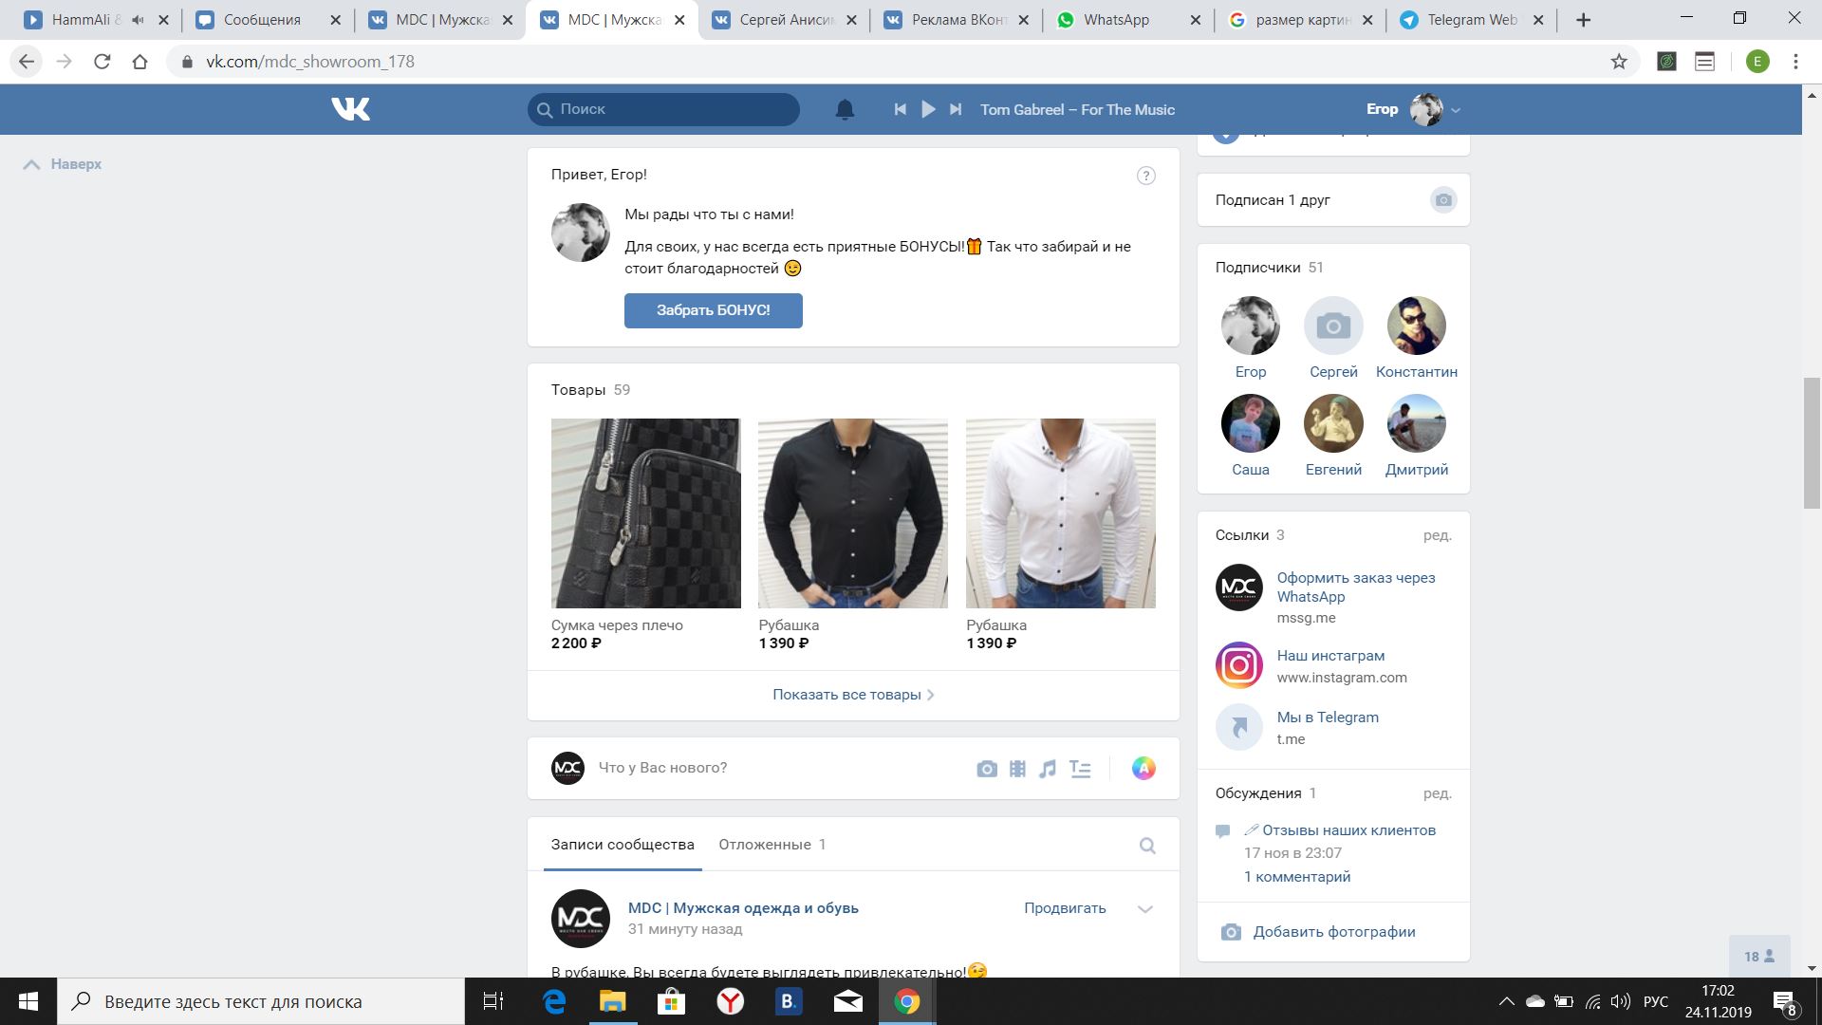Open the colorful poster icon

tap(1143, 769)
